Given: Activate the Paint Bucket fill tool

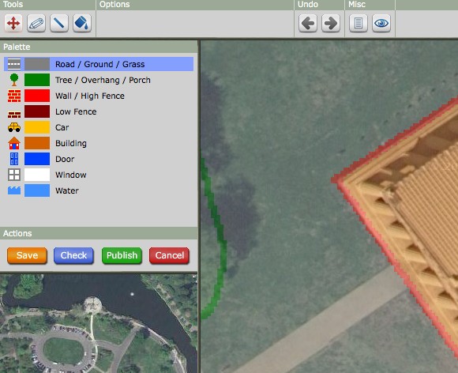Looking at the screenshot, I should pos(82,23).
